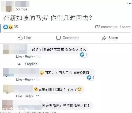The width and height of the screenshot is (132, 113).
Task: Reply to the 回不去 comment
Action: pos(29,80)
